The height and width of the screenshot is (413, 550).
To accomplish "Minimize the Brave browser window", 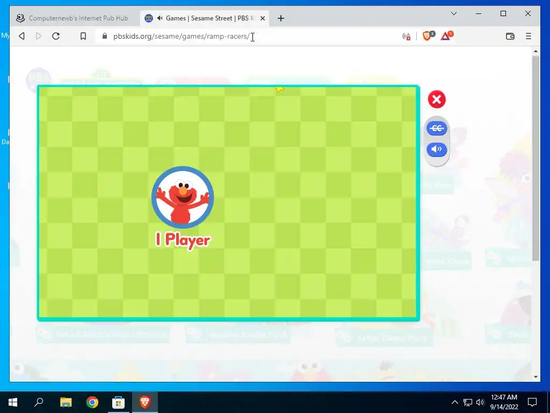I will pos(479,13).
